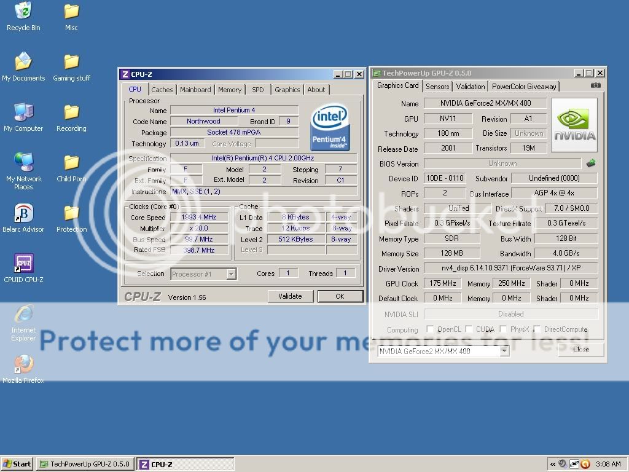Click the NVIDIA logo in GPU-Z
The image size is (629, 472).
point(574,125)
